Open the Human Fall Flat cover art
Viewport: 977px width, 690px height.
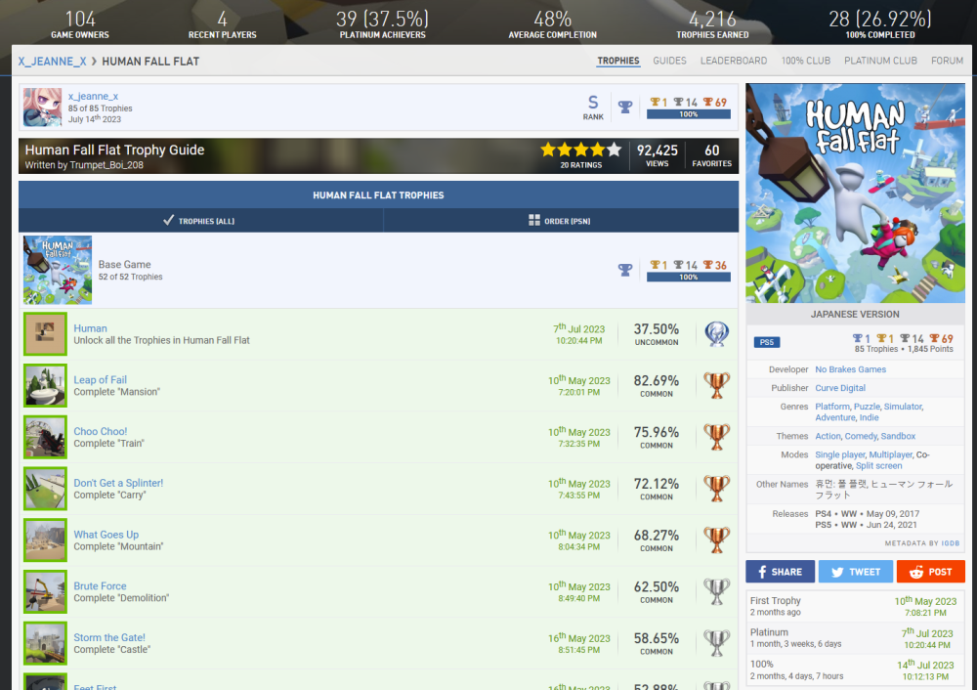(x=855, y=193)
